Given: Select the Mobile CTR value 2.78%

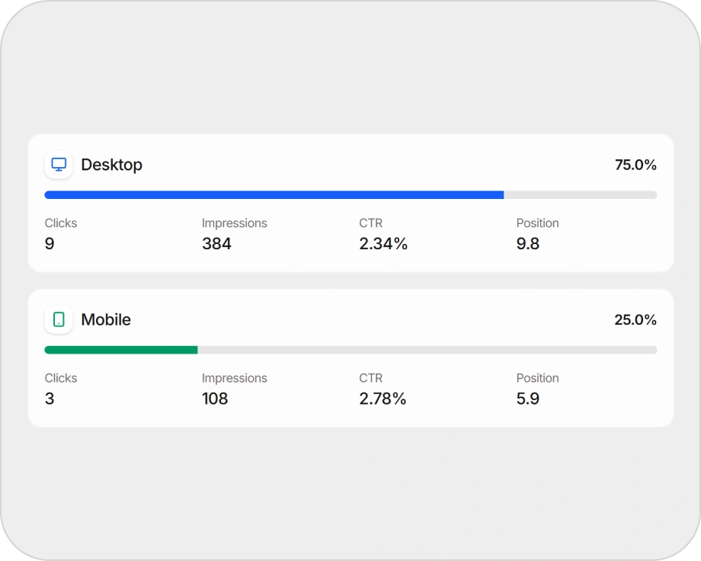Looking at the screenshot, I should pyautogui.click(x=383, y=399).
